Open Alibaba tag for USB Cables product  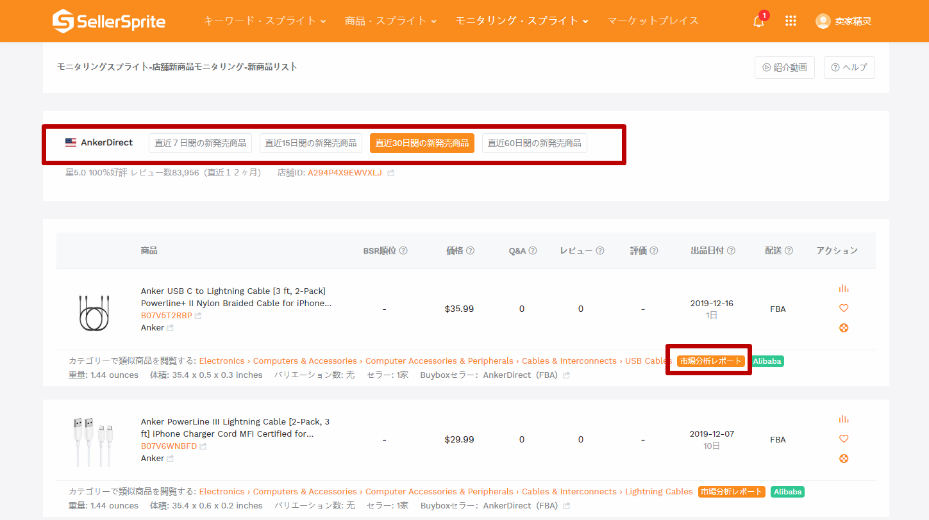pos(767,361)
